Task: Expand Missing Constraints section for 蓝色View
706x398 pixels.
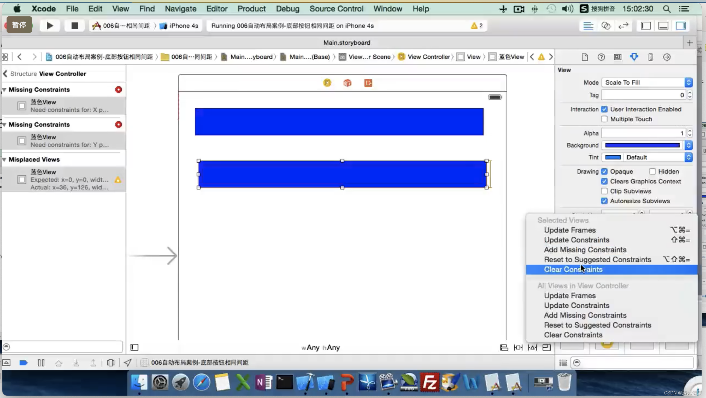Action: click(x=5, y=89)
